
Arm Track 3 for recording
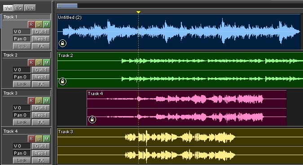tap(31, 100)
